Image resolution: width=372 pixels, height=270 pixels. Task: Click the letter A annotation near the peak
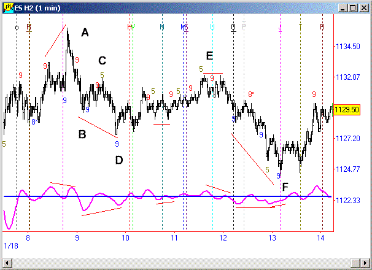point(85,33)
